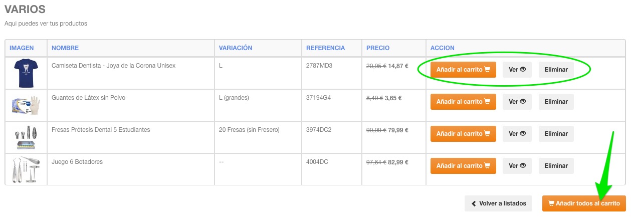Open the dentist T-shirt thumbnail image

coord(26,73)
